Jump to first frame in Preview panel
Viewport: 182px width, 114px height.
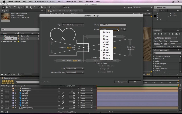tap(155, 34)
